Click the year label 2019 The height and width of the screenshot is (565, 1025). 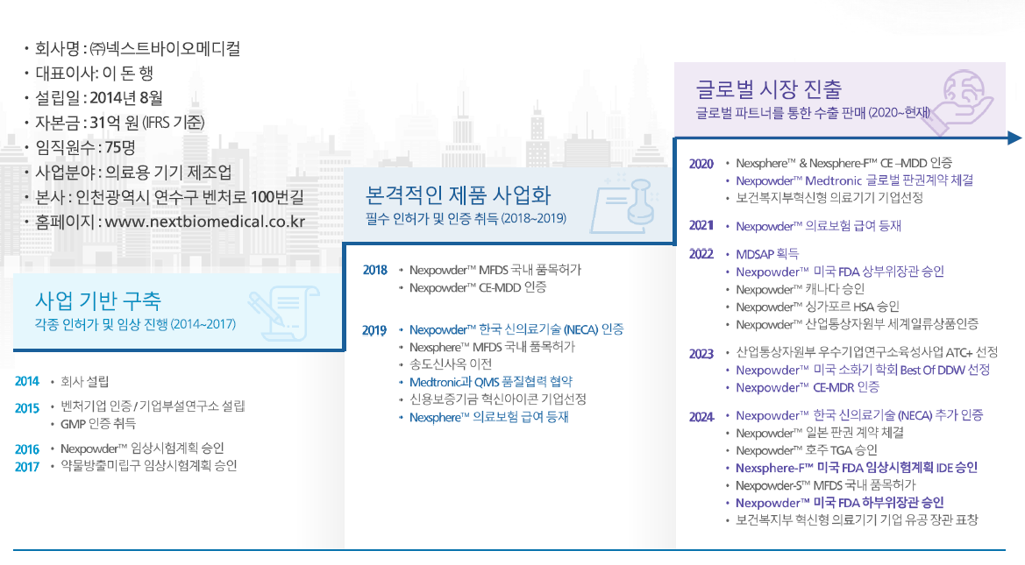coord(375,330)
